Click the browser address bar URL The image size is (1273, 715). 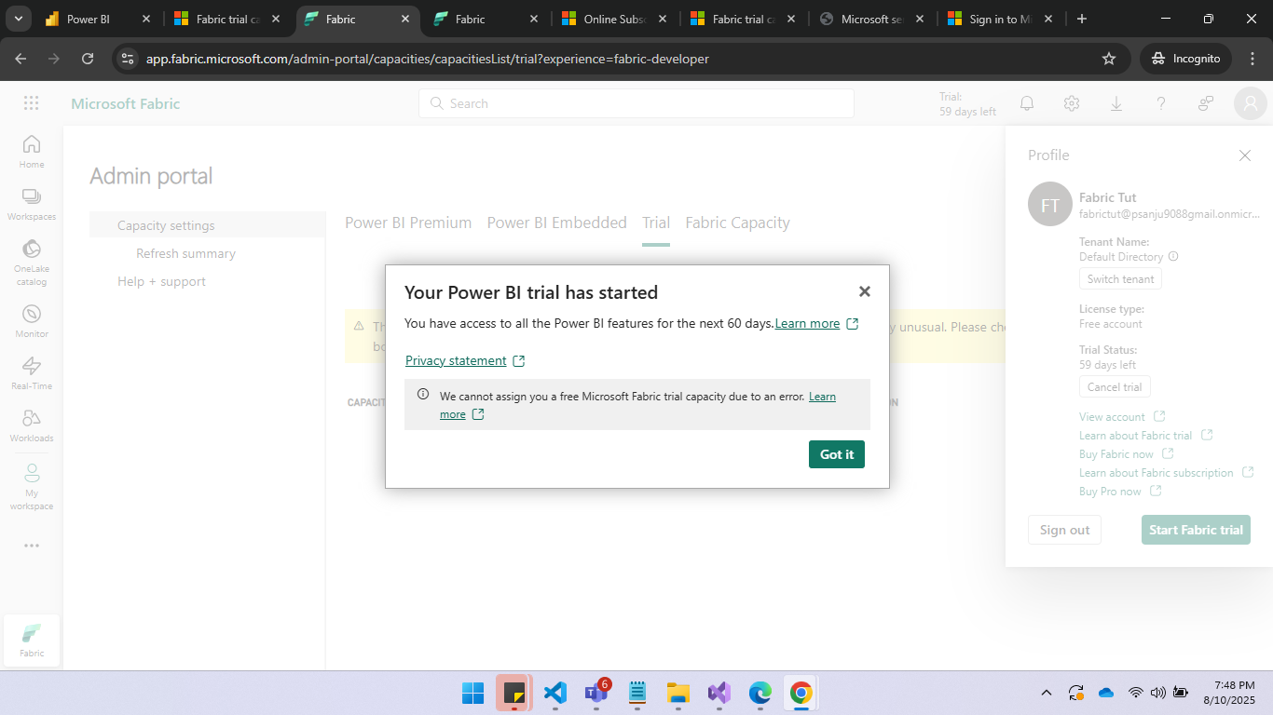pos(428,59)
